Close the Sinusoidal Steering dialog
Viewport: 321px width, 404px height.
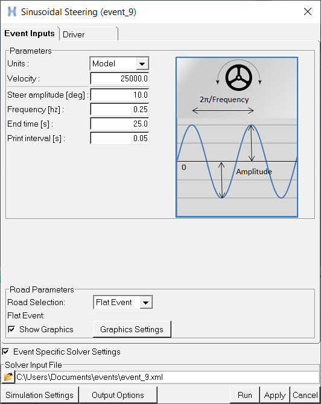308,11
